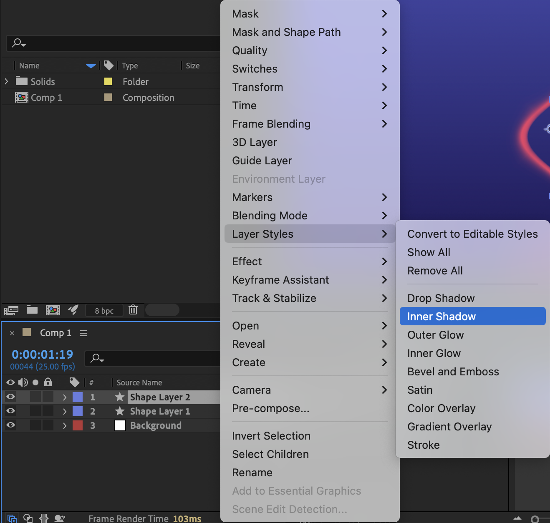Toggle solo switch for Shape Layer 1
Viewport: 550px width, 523px height.
[35, 411]
